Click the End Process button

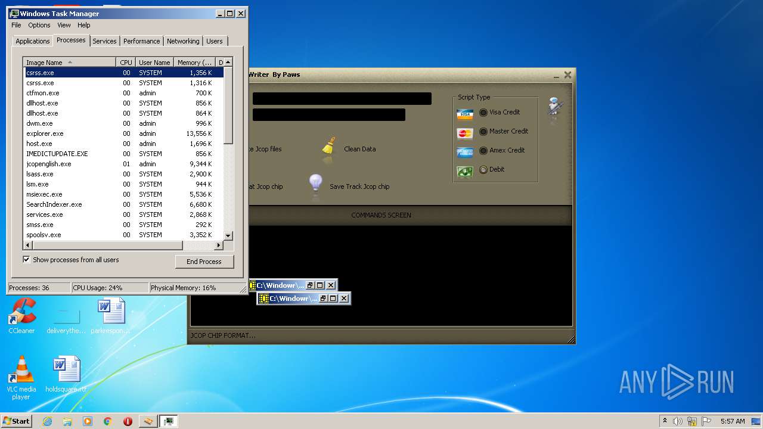point(204,262)
